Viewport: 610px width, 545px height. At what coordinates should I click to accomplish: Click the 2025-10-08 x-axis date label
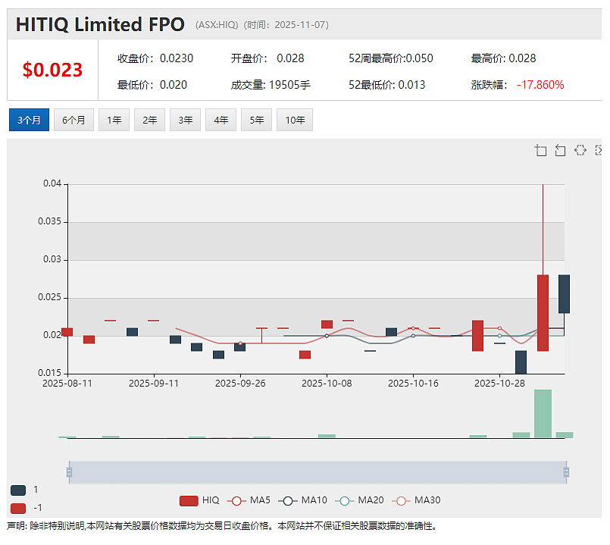[x=327, y=384]
